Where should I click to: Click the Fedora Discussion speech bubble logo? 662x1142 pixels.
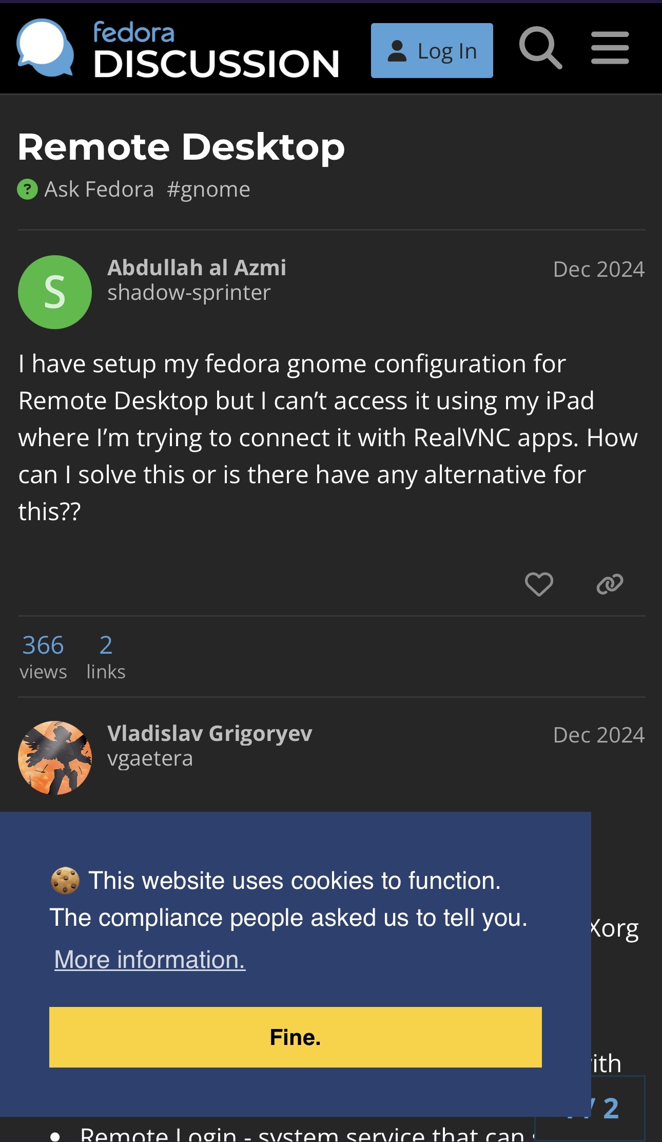(45, 48)
